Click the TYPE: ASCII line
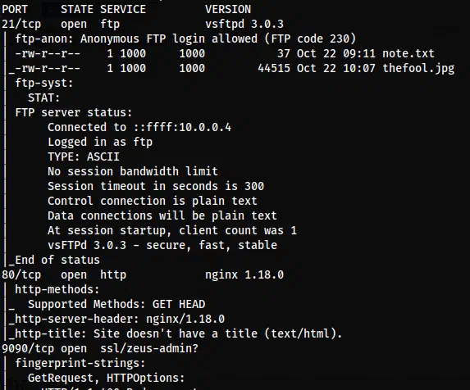 pos(84,156)
